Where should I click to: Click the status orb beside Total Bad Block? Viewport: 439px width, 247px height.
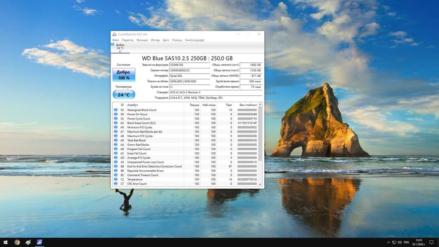point(115,140)
